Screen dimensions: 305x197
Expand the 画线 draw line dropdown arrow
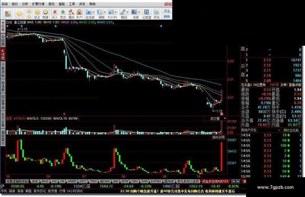[x=127, y=12]
